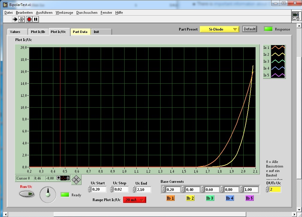This screenshot has height=217, width=302.
Task: Toggle the Run Uc switch
Action: 27,194
